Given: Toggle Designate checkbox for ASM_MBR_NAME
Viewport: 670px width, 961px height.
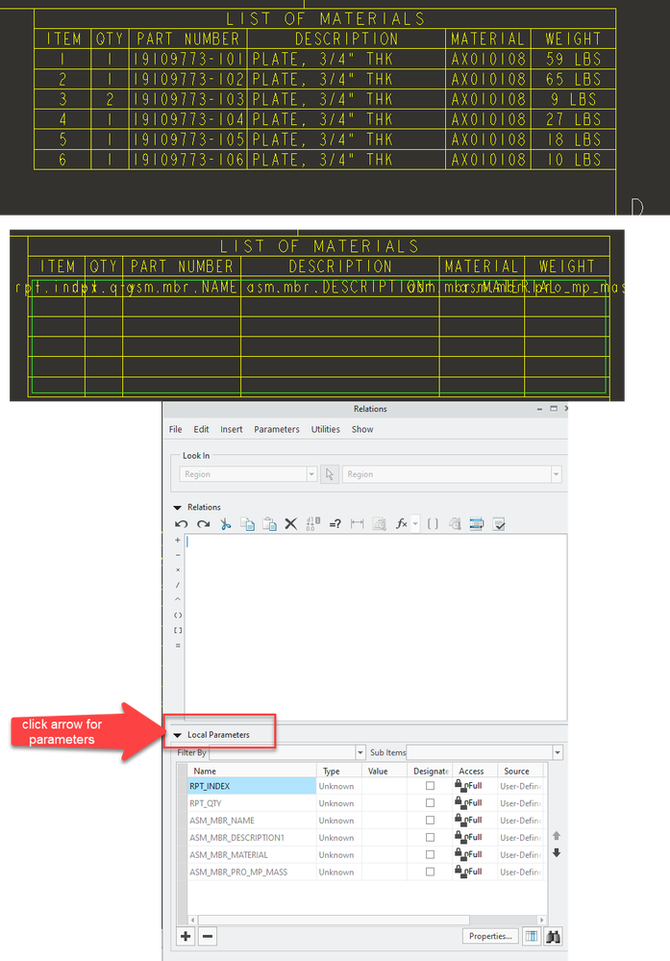Looking at the screenshot, I should pyautogui.click(x=430, y=820).
